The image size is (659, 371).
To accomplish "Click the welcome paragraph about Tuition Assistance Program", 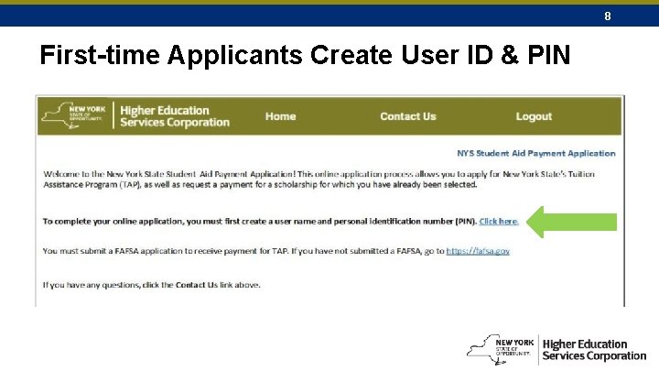I will click(x=319, y=180).
